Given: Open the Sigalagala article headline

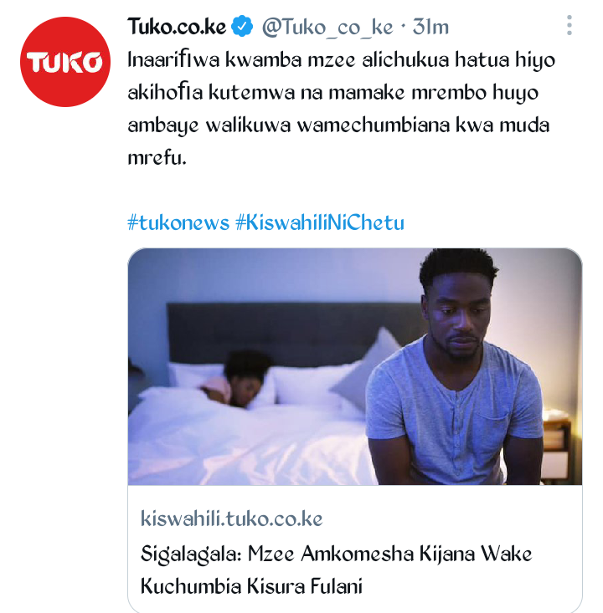Looking at the screenshot, I should [336, 570].
